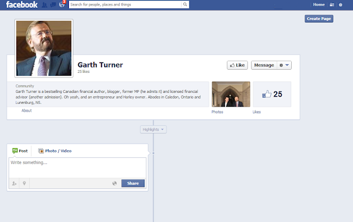Open page options gear dropdown

[284, 65]
